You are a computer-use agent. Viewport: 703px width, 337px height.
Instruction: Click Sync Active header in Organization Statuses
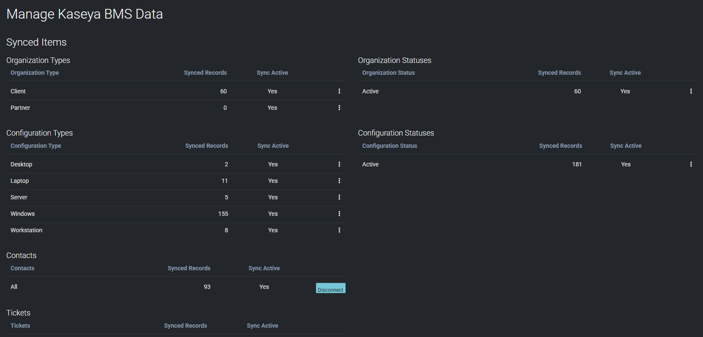(x=625, y=73)
